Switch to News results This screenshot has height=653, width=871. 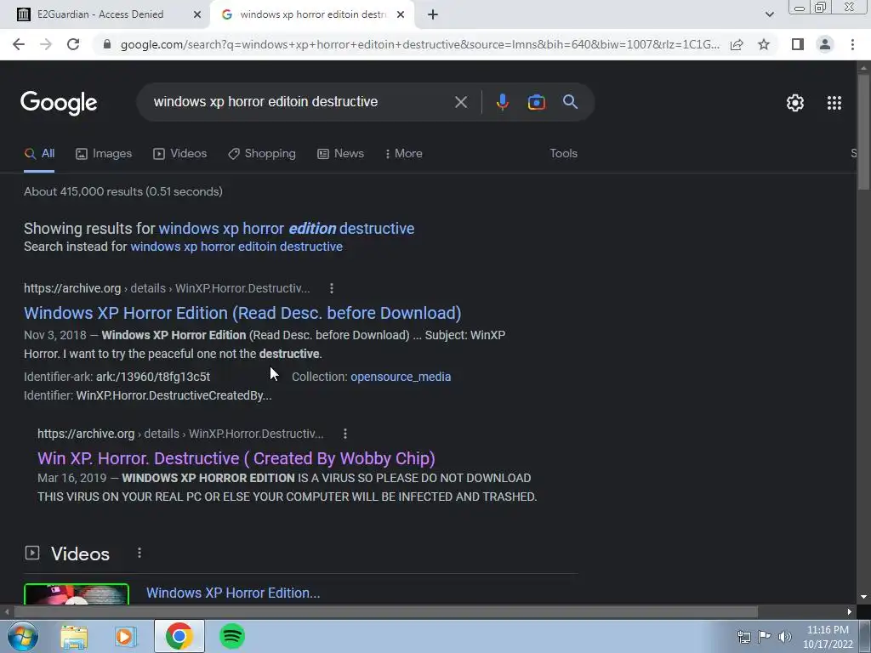pyautogui.click(x=340, y=154)
